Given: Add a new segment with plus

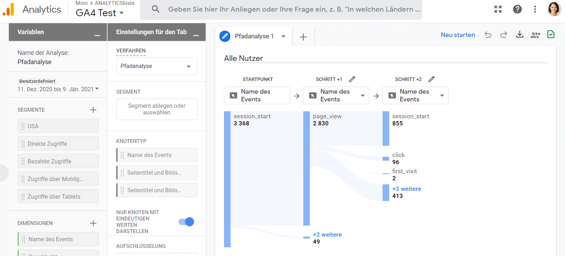Looking at the screenshot, I should tap(93, 110).
